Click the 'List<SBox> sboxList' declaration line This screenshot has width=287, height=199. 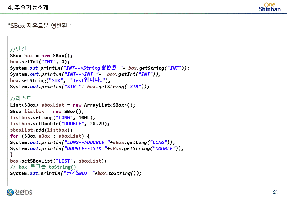pos(73,105)
